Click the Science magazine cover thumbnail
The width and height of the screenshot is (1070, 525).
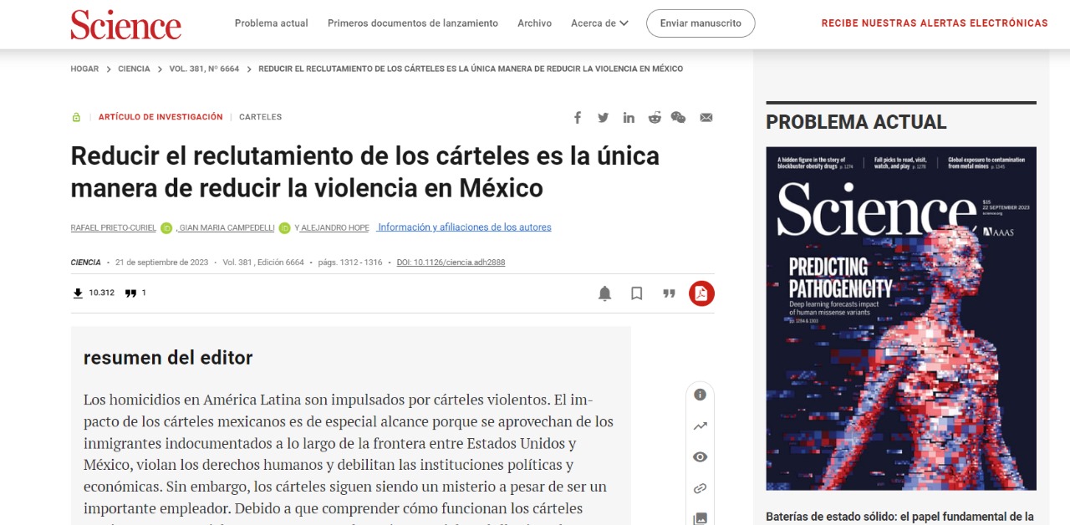(x=901, y=319)
